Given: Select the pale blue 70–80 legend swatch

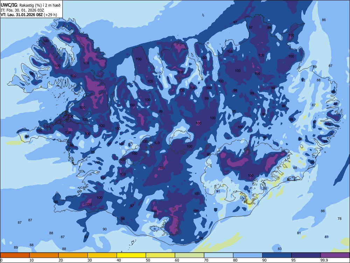Looking at the screenshot, I should [x=218, y=255].
